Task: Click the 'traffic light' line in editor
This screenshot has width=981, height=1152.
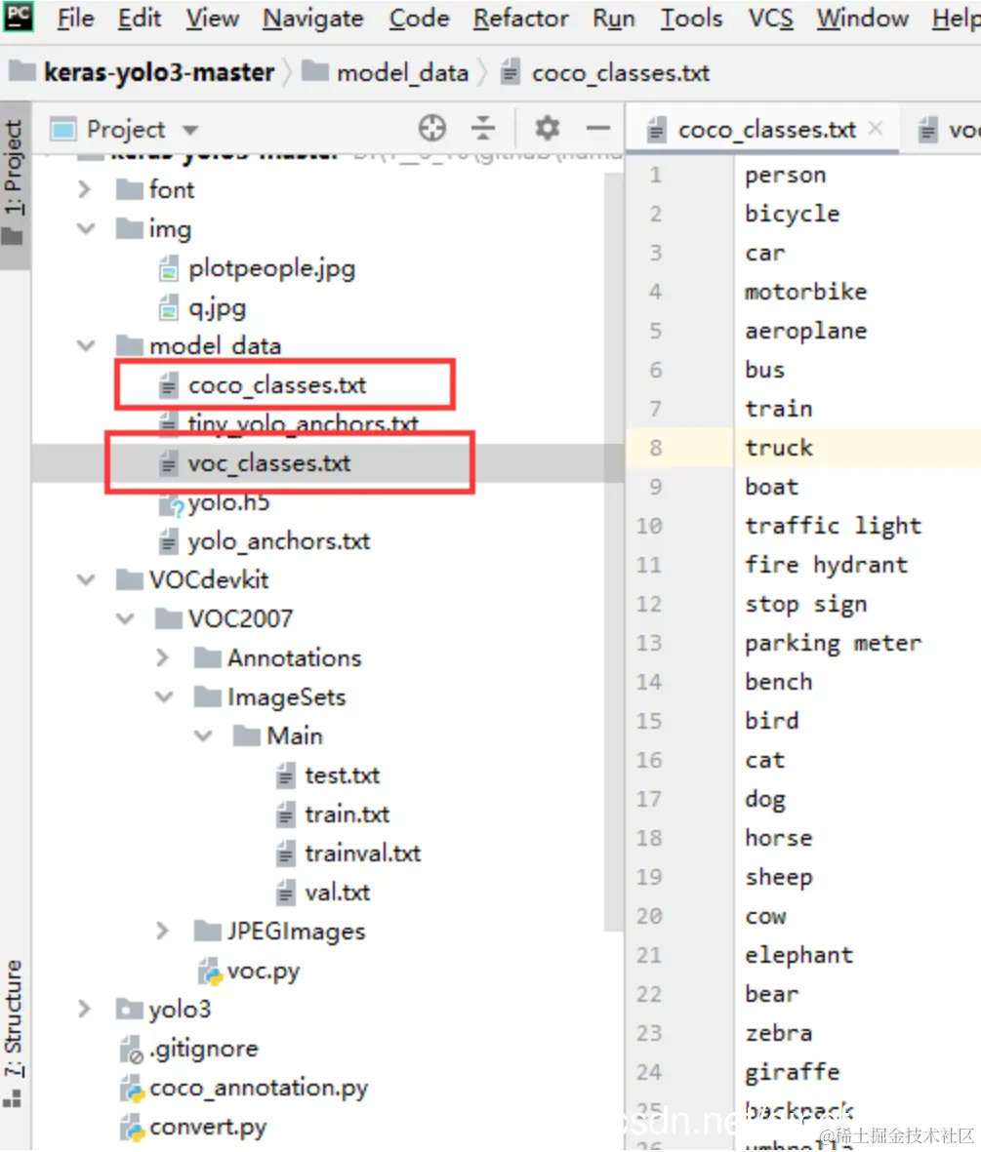Action: pos(833,526)
